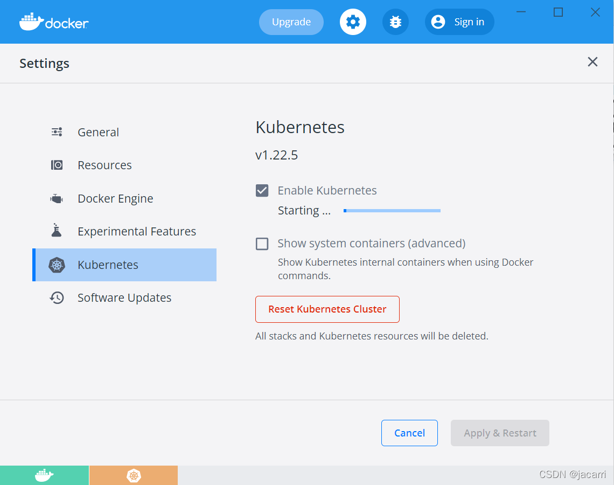Click the Kubernetes helm wheel icon in sidebar
This screenshot has height=485, width=614.
pyautogui.click(x=57, y=265)
